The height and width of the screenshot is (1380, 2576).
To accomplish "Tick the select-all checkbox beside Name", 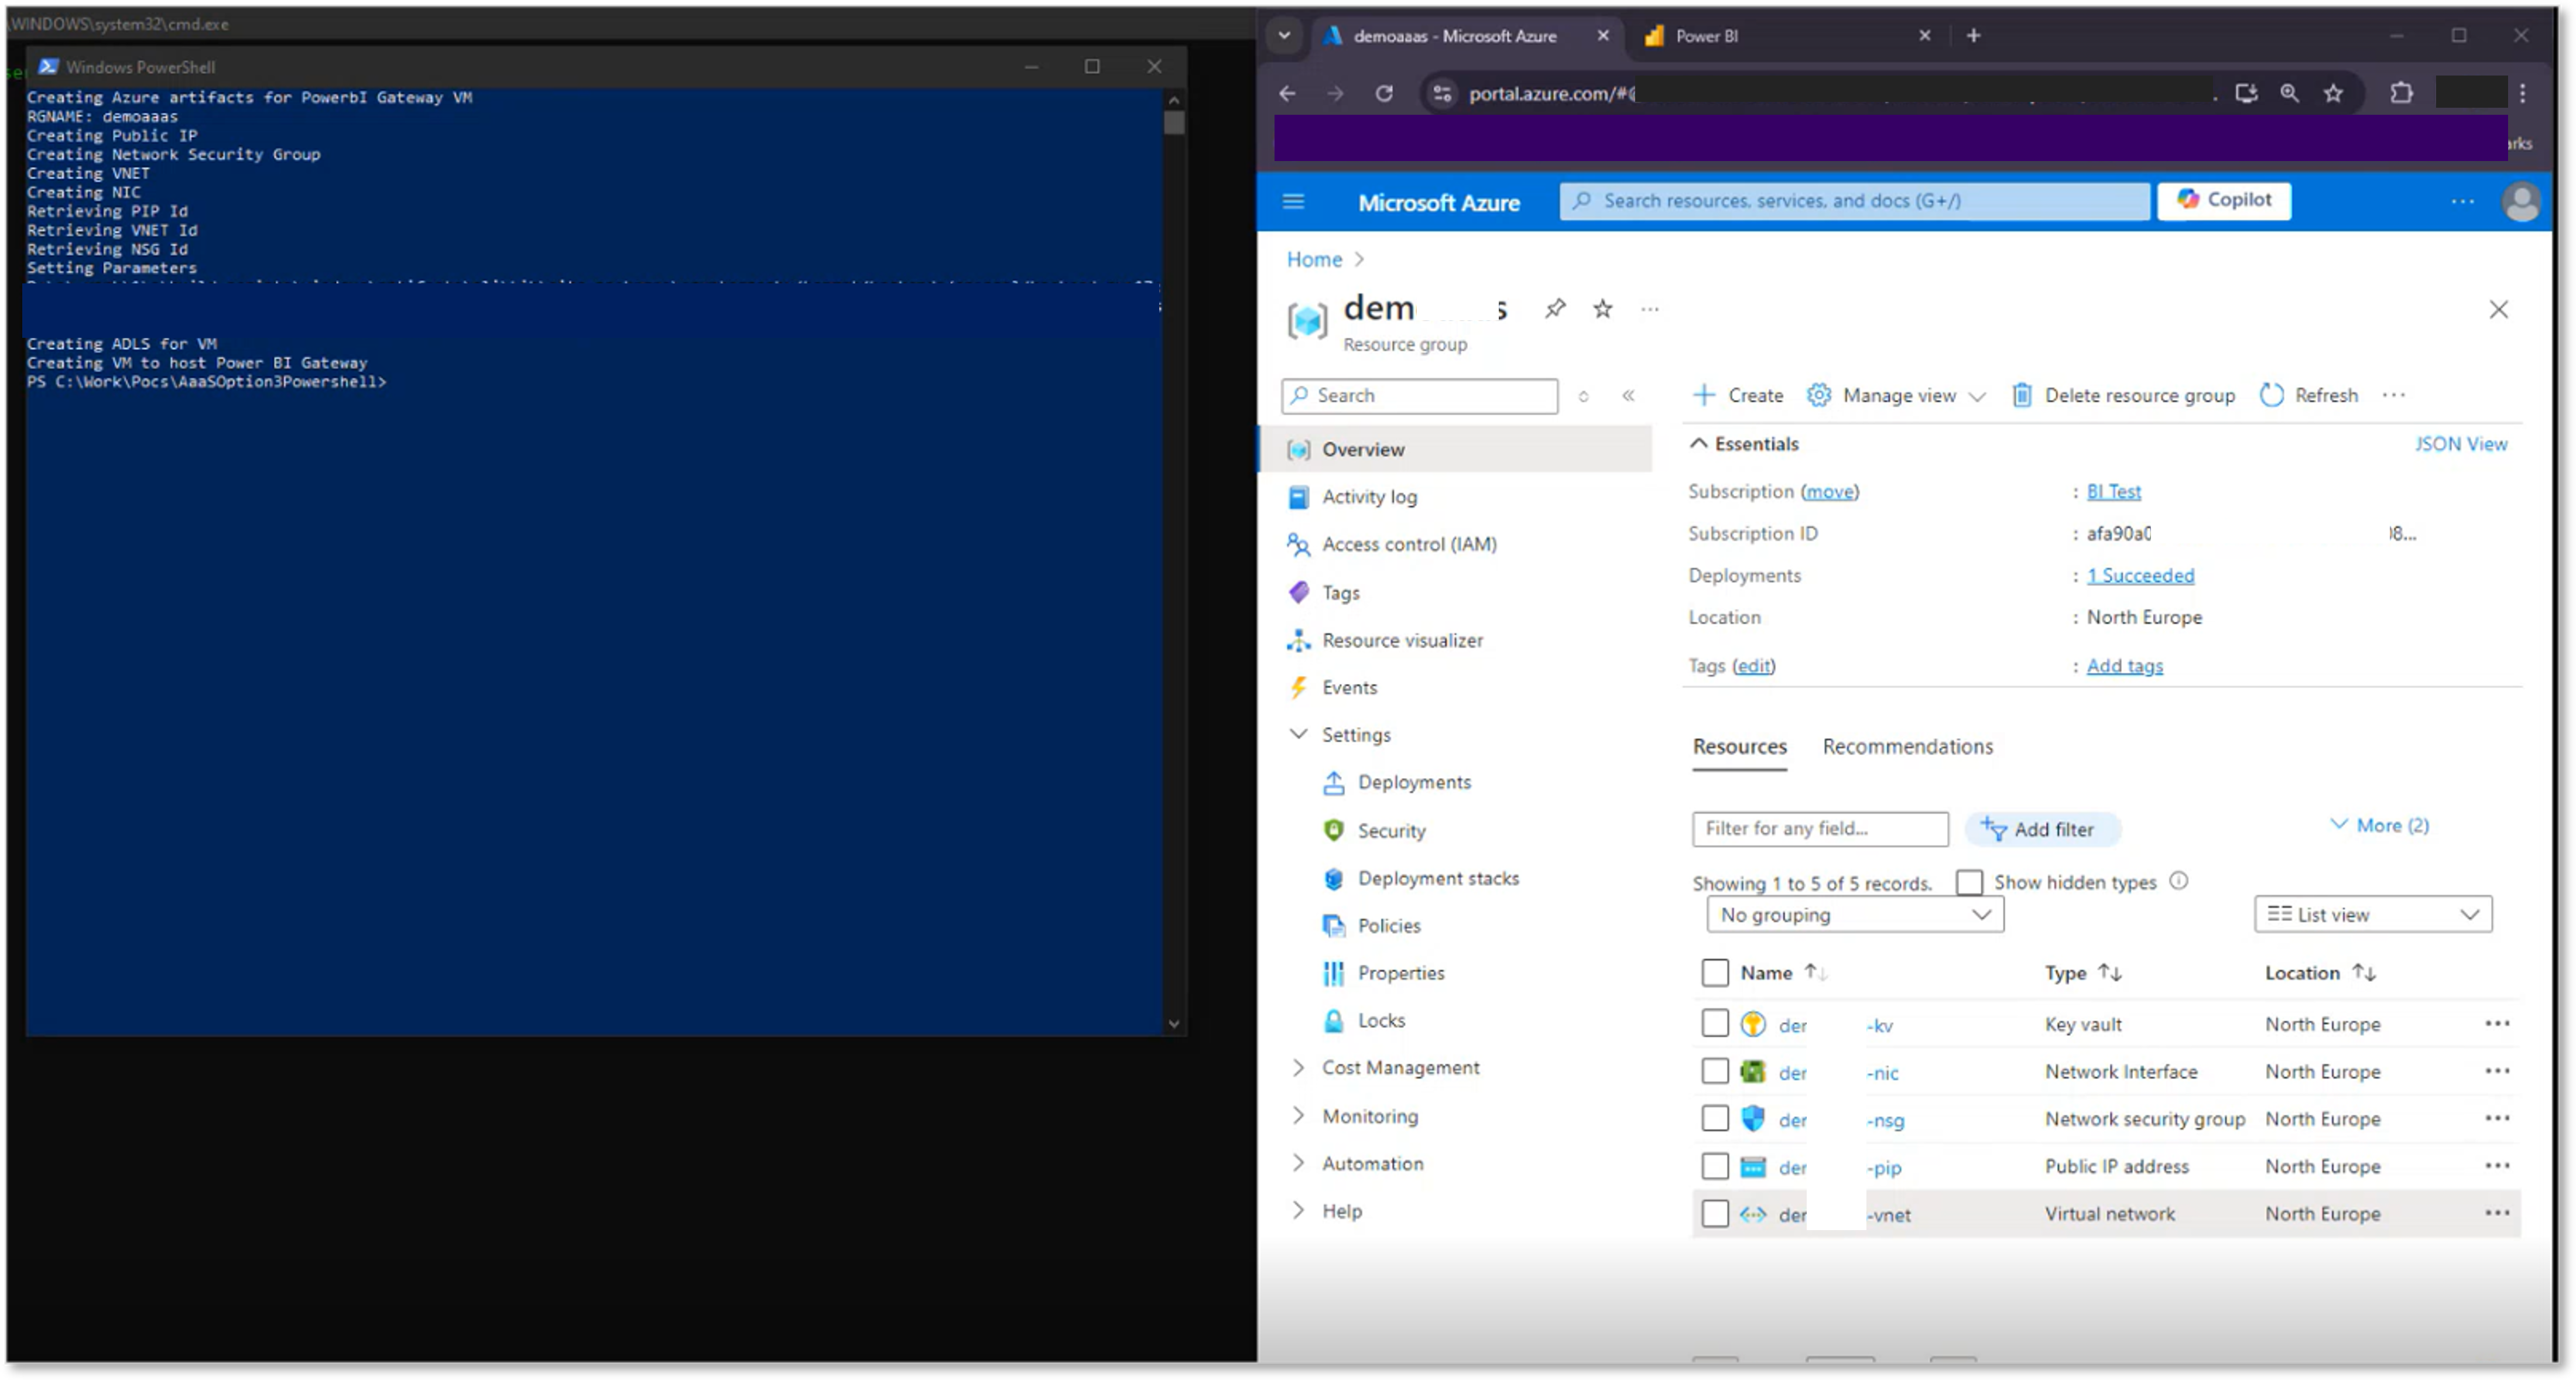I will (x=1714, y=973).
